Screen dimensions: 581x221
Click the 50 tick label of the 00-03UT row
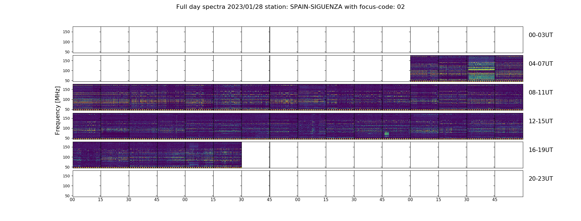68,52
